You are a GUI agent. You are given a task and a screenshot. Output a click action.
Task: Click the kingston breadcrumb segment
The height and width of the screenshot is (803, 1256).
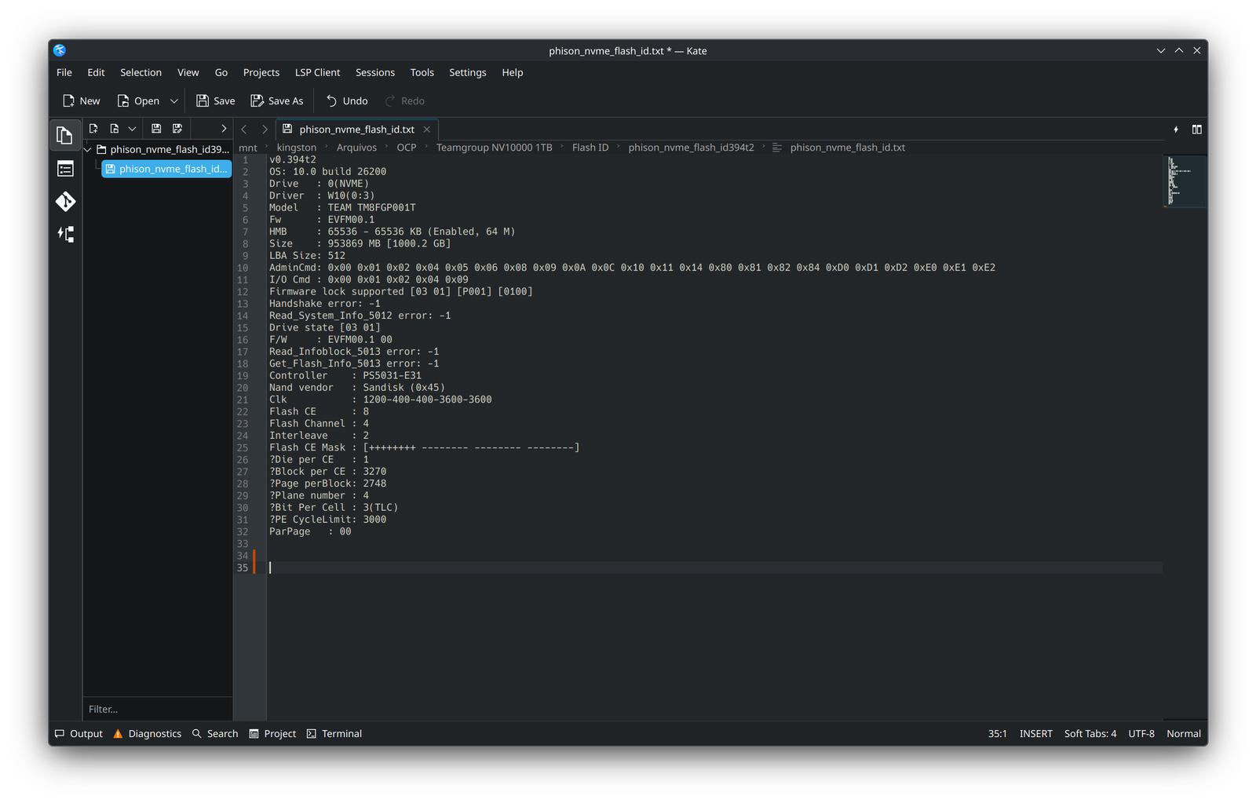(x=297, y=148)
